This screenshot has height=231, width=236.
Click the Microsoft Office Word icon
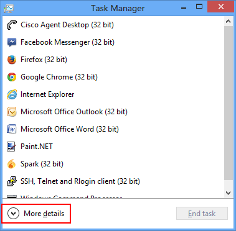(x=12, y=129)
